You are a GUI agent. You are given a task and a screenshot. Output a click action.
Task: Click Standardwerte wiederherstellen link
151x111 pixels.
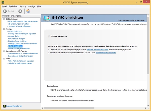point(131,20)
